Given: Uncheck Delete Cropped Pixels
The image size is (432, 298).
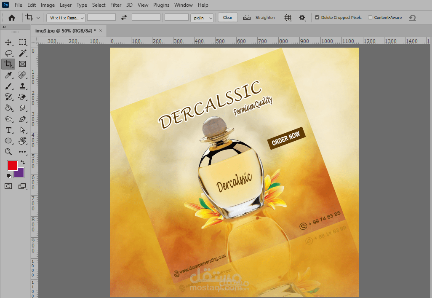Looking at the screenshot, I should click(317, 17).
